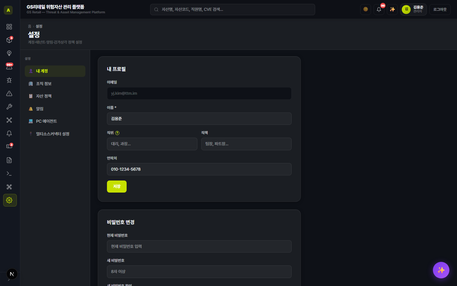The height and width of the screenshot is (286, 457).
Task: Focus the asset search field in the header
Action: (233, 10)
